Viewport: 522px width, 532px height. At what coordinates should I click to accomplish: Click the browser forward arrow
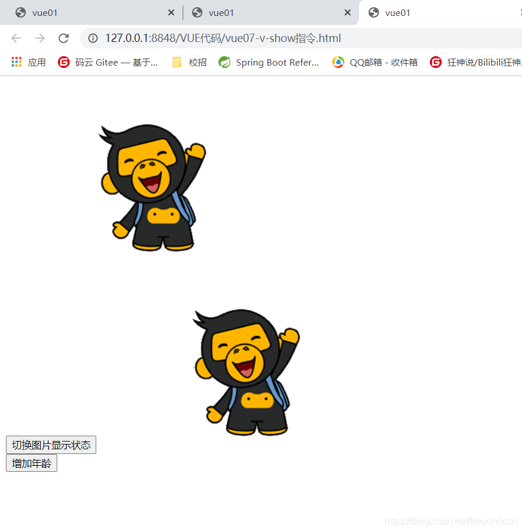40,38
